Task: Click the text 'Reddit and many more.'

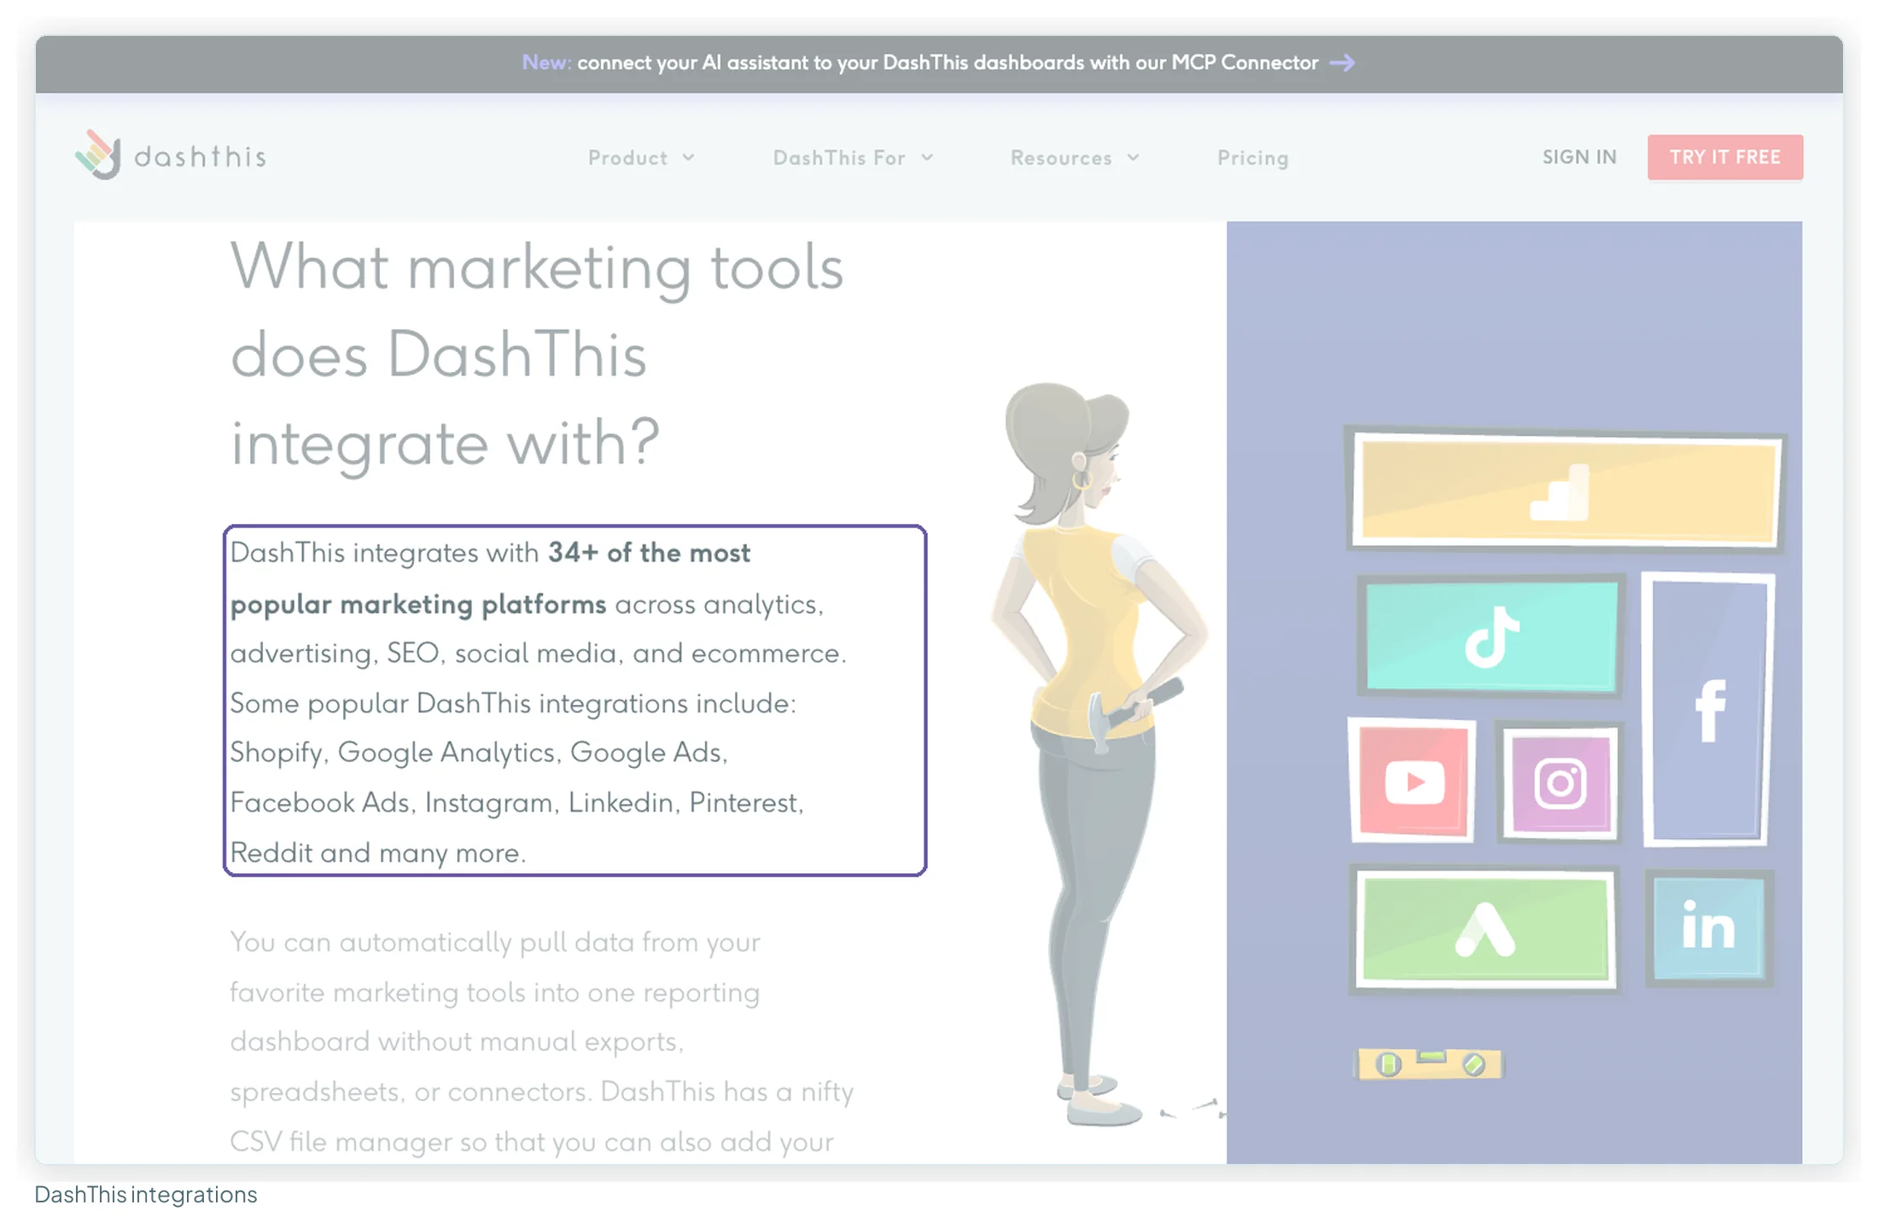Action: point(378,853)
